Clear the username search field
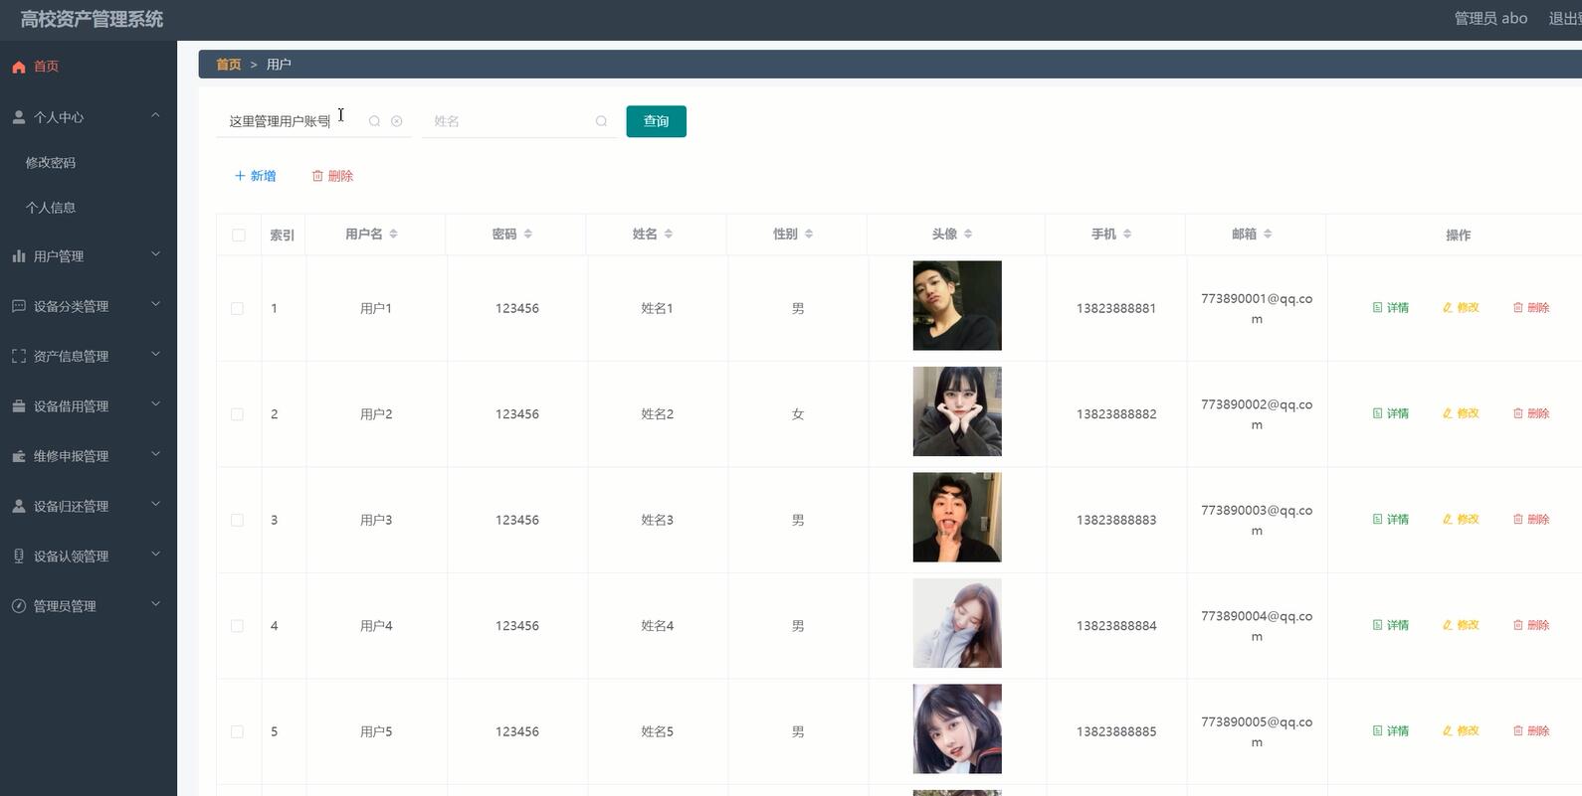The width and height of the screenshot is (1582, 796). pyautogui.click(x=396, y=121)
